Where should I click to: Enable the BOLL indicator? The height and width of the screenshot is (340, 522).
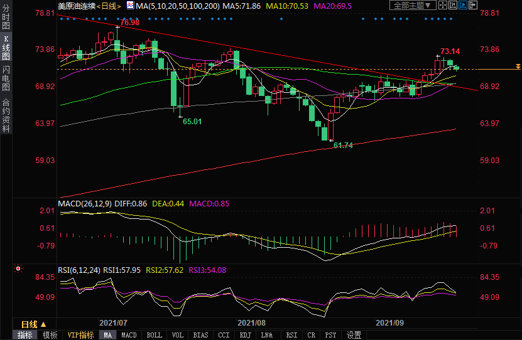(154, 335)
